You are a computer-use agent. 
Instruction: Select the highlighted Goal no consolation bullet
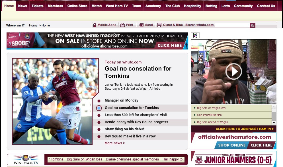99,108
